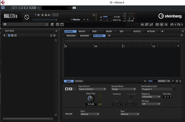
Task: Open the Trigger Stop dropdown
Action: pos(130,114)
